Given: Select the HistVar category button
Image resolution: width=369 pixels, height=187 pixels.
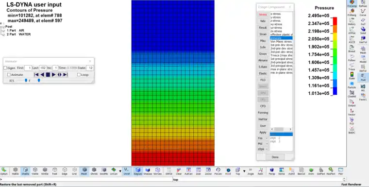Looking at the screenshot, I should [263, 119].
